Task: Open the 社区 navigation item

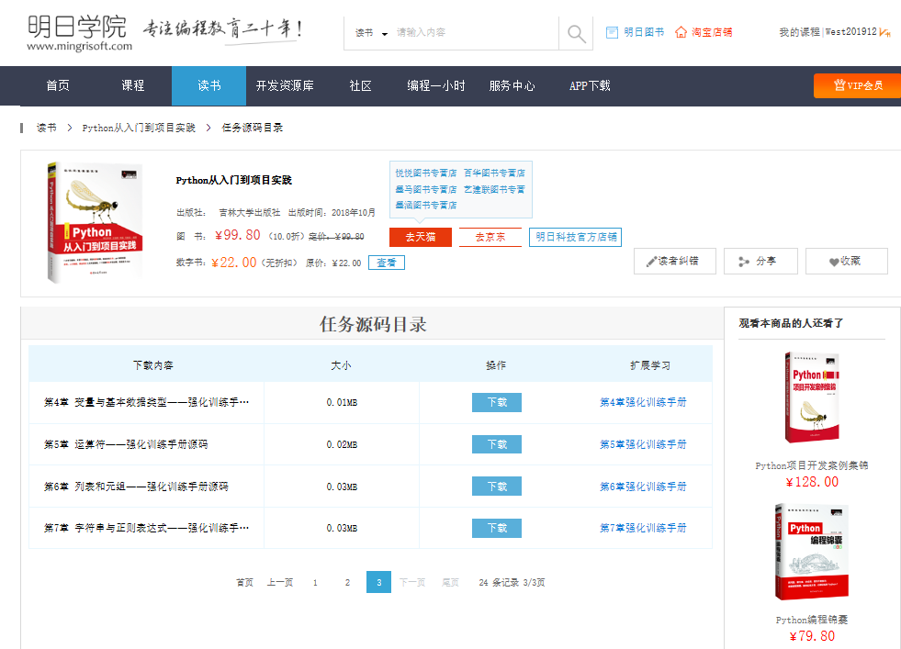Action: click(360, 85)
